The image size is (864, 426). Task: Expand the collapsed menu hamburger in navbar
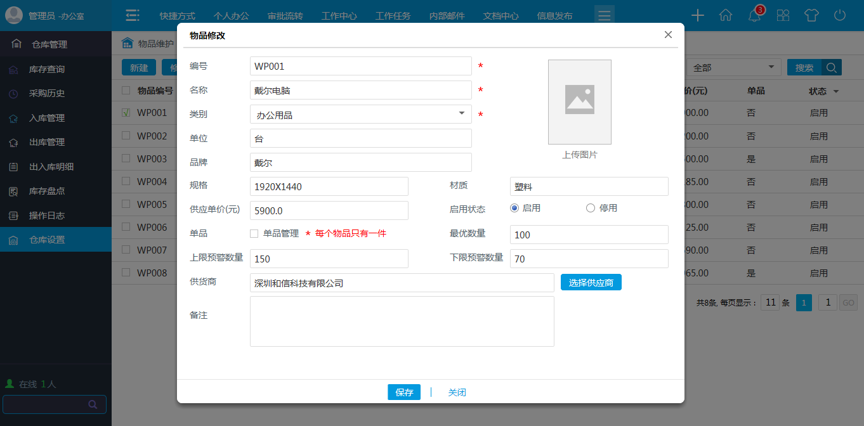[x=604, y=13]
